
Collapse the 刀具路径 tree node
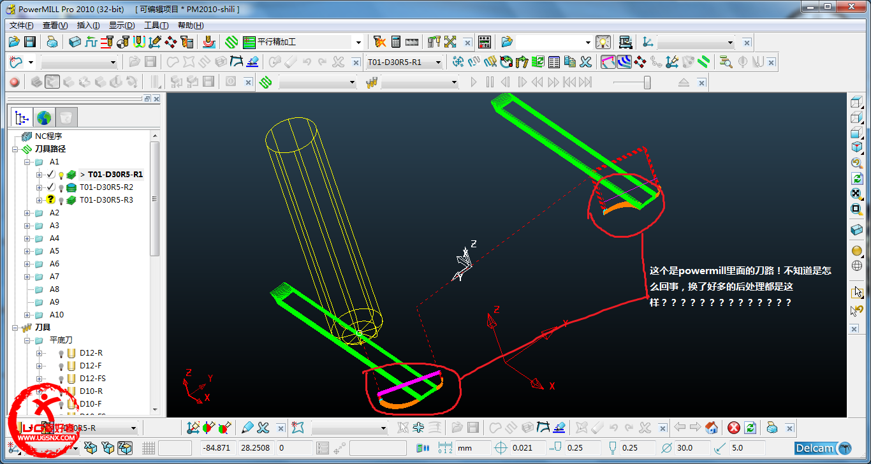[x=15, y=149]
